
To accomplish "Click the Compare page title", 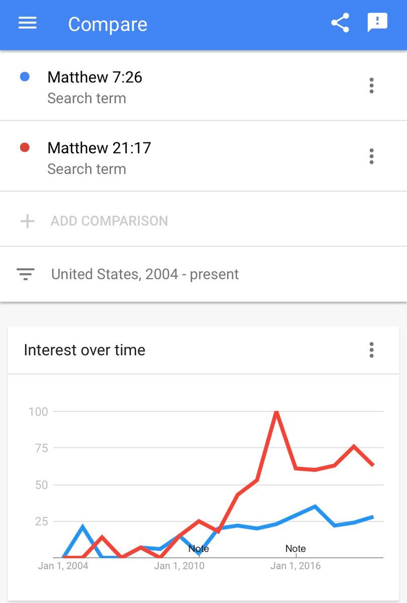I will pyautogui.click(x=108, y=24).
